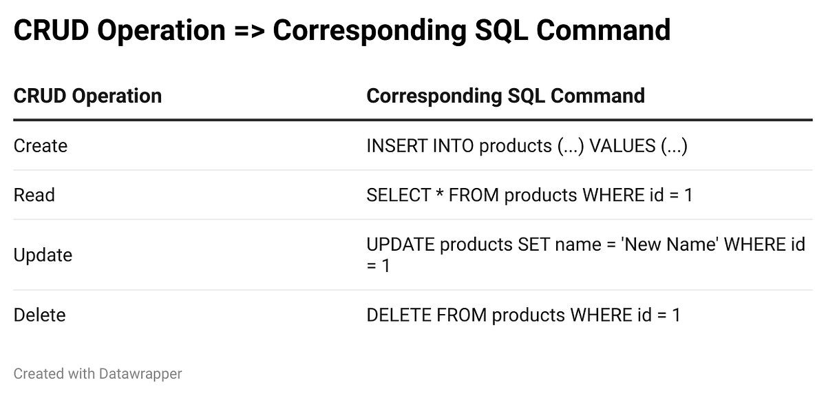
Task: Click the '= 1' wrapped line in Update row
Action: (378, 265)
